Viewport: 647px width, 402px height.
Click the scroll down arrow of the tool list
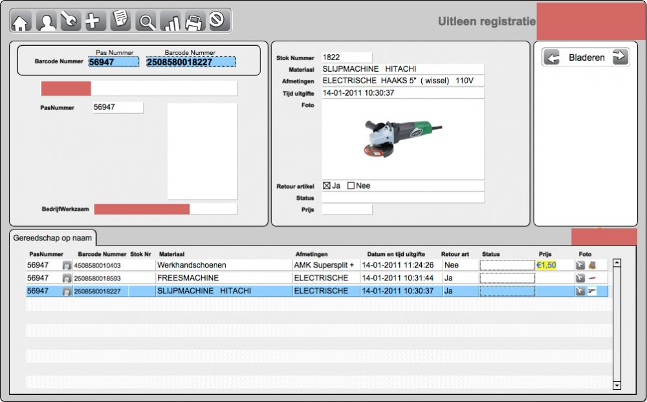[617, 385]
